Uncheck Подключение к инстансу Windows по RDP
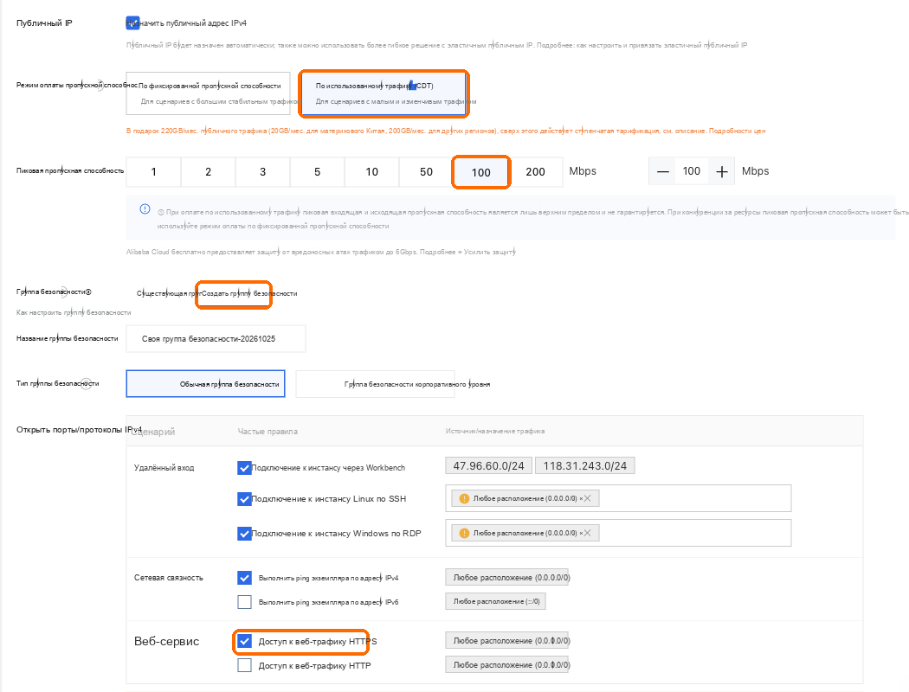This screenshot has width=909, height=692. pos(244,534)
